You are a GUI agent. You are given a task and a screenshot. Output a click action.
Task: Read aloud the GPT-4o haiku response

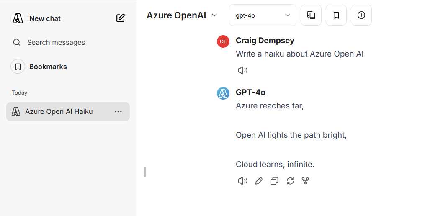[242, 181]
